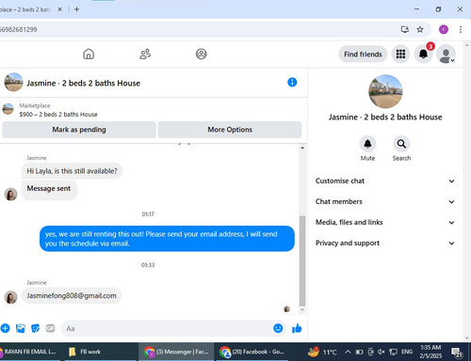471x361 pixels.
Task: Send a thumbs-up like
Action: click(297, 328)
